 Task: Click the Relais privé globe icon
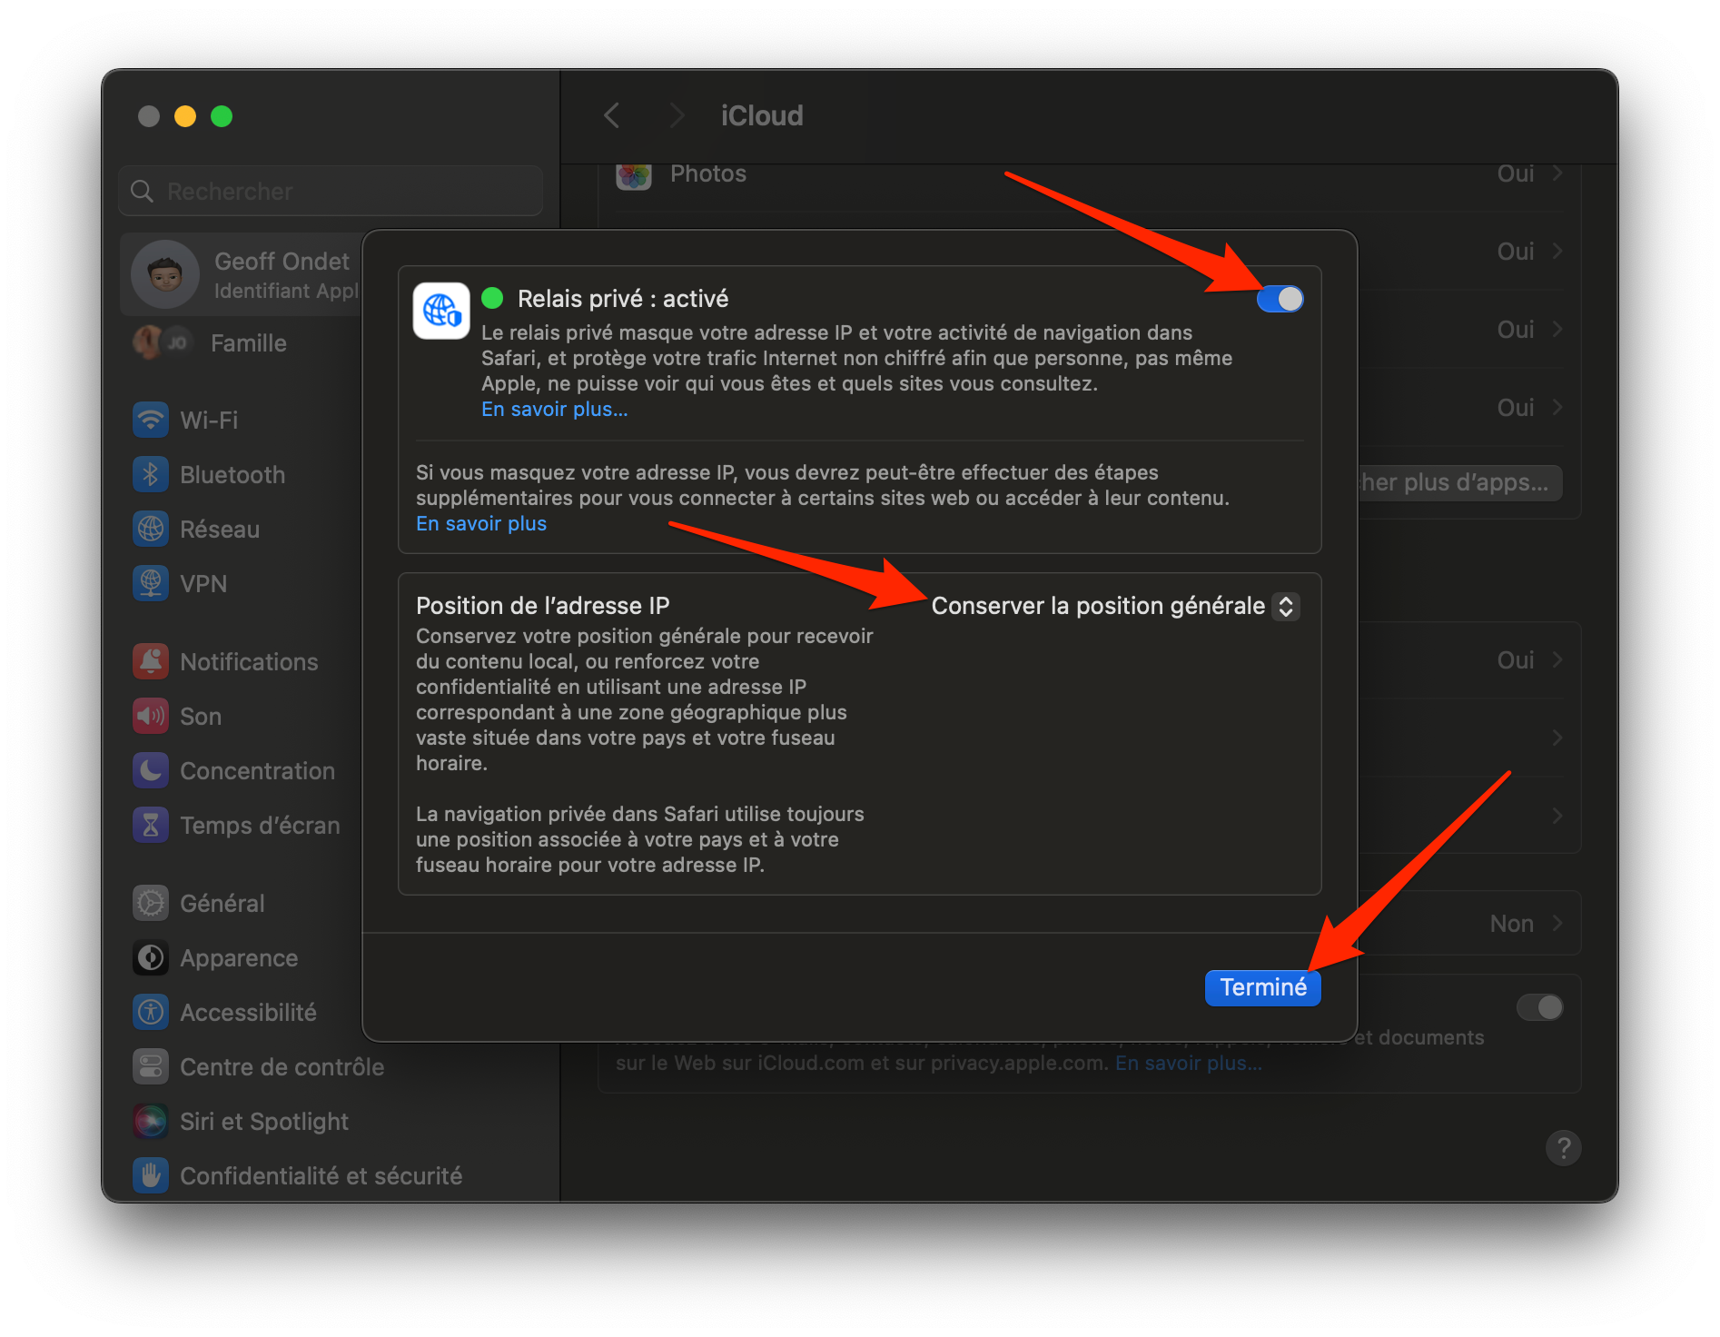coord(441,311)
